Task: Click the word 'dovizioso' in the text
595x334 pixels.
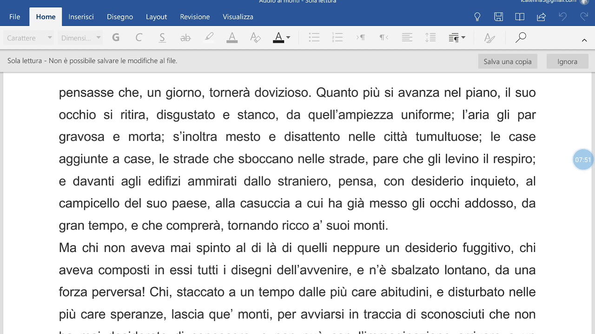Action: tap(280, 92)
